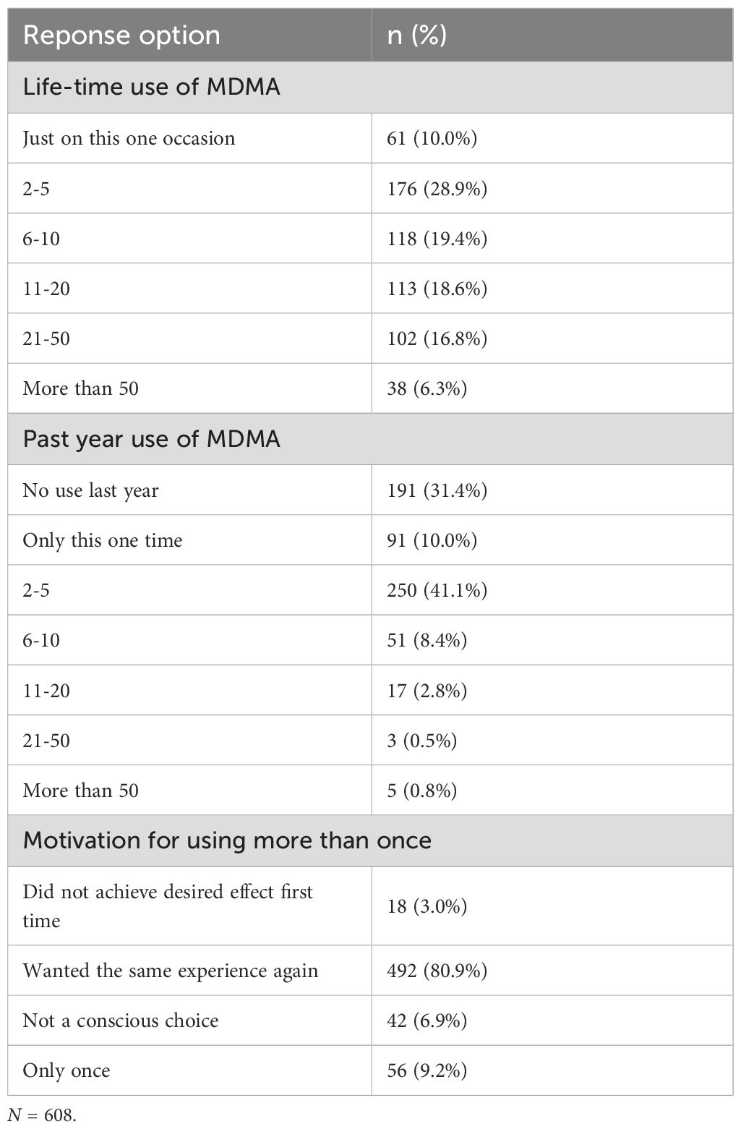Click the "No use last year" row label

pos(90,490)
